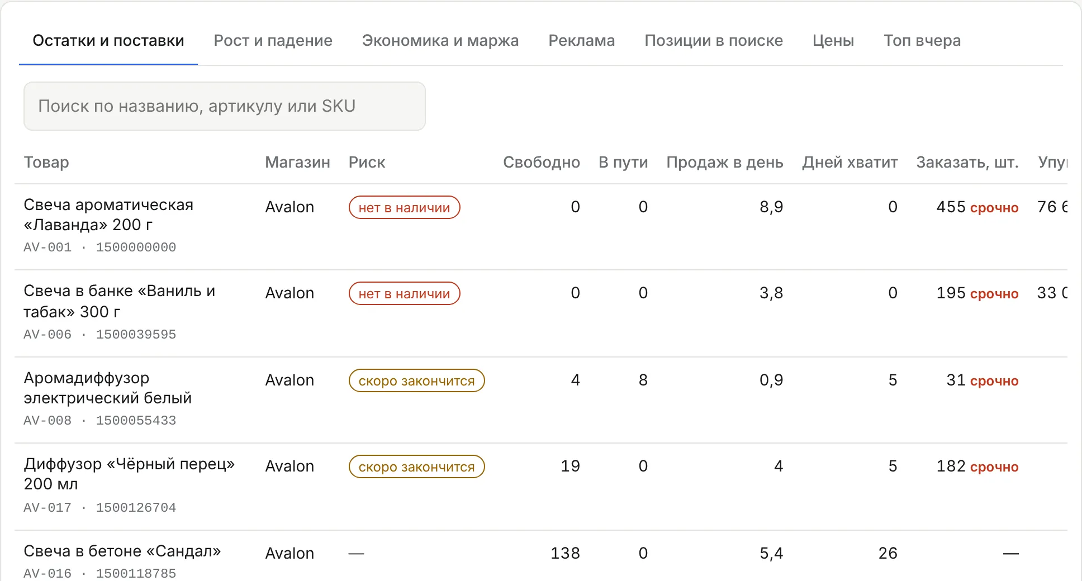Screen dimensions: 1082x581
Task: Click the «Товар» column header
Action: 46,163
